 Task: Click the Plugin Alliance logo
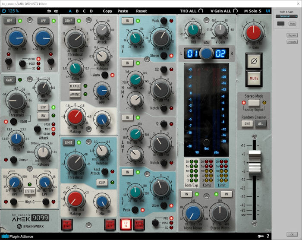pos(17,237)
